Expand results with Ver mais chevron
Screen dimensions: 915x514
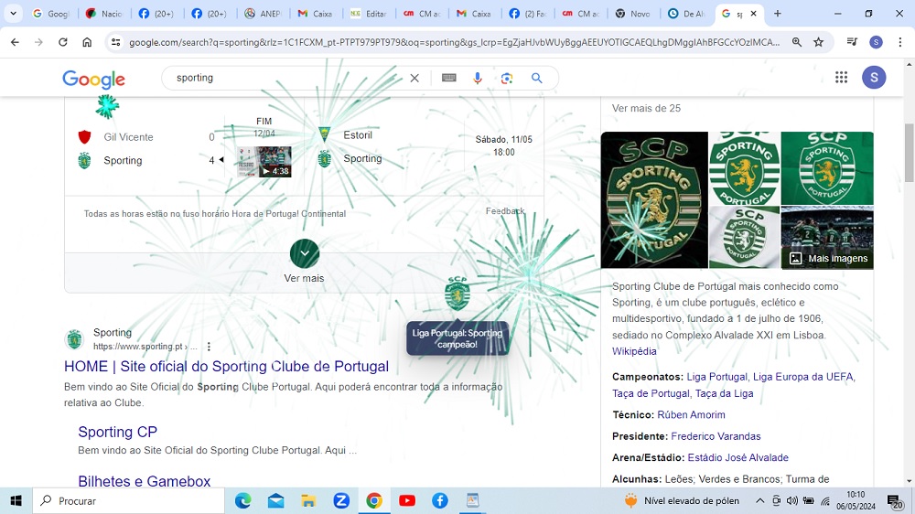pos(304,253)
